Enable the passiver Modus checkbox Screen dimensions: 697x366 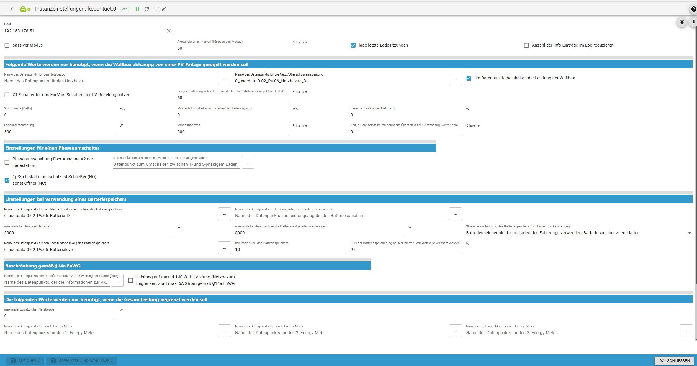(x=7, y=45)
